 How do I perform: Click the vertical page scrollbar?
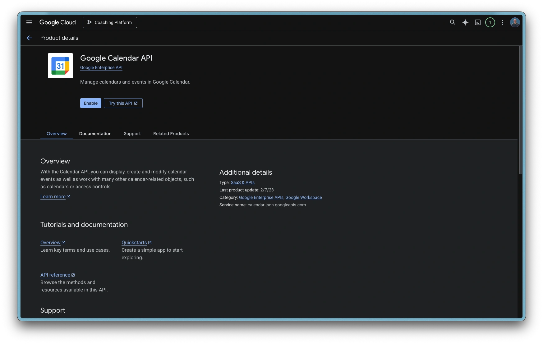521,110
